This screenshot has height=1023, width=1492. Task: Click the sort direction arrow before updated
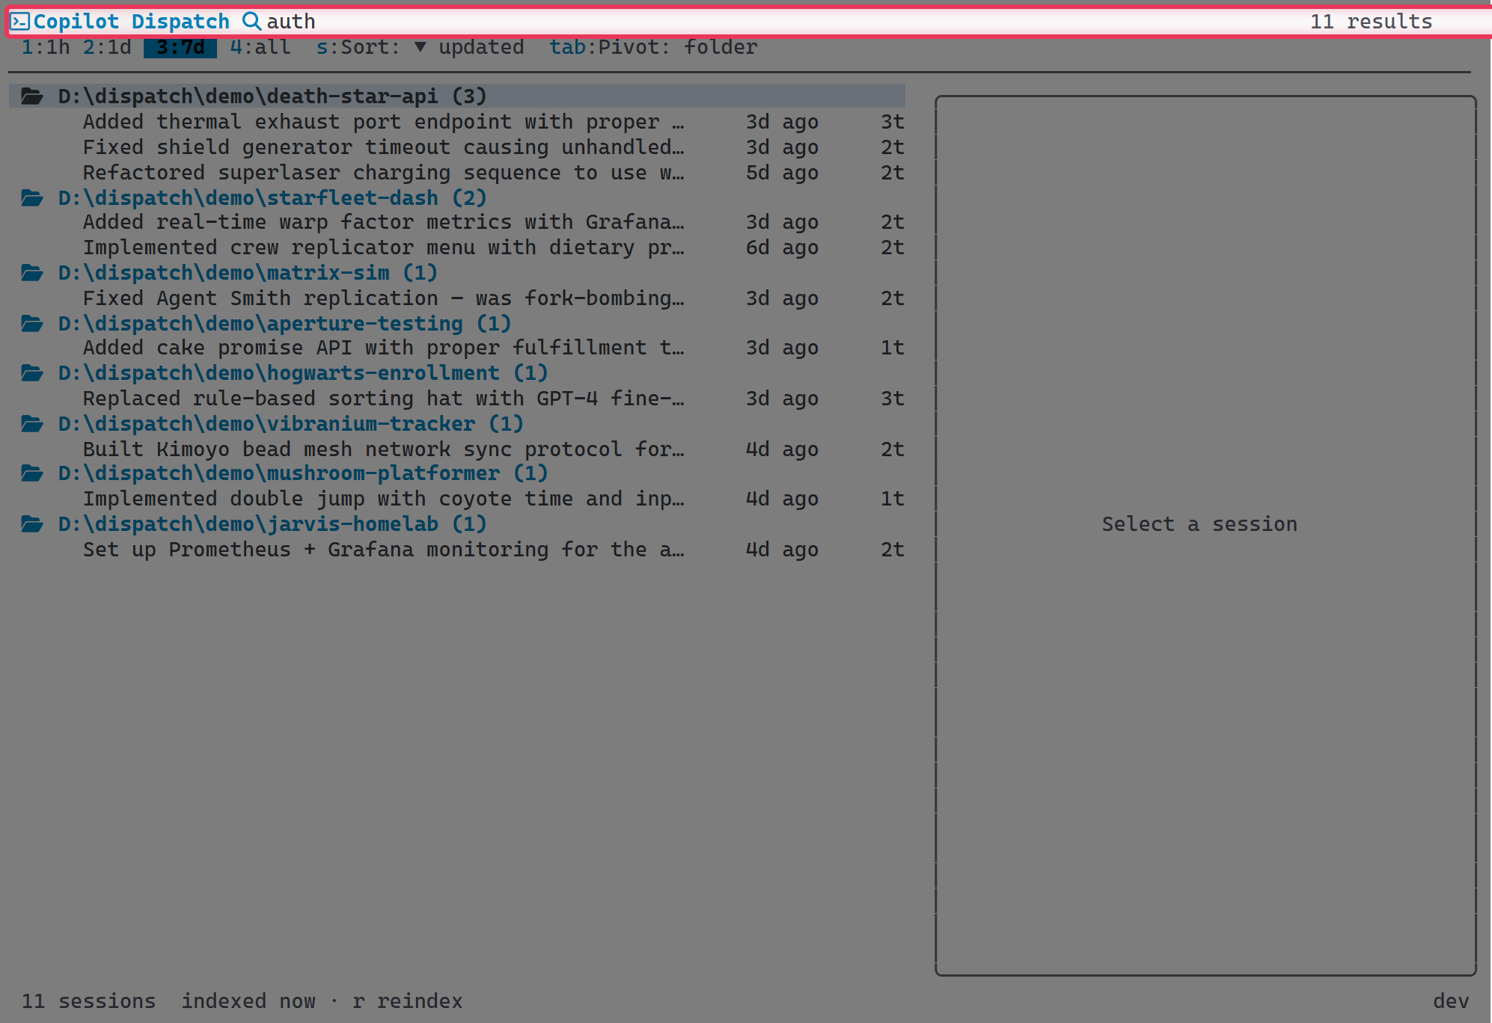(421, 46)
